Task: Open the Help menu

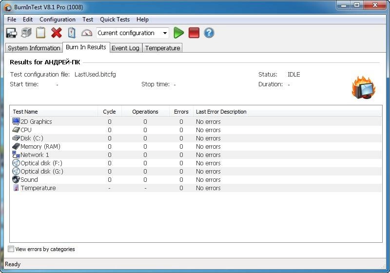Action: click(142, 19)
